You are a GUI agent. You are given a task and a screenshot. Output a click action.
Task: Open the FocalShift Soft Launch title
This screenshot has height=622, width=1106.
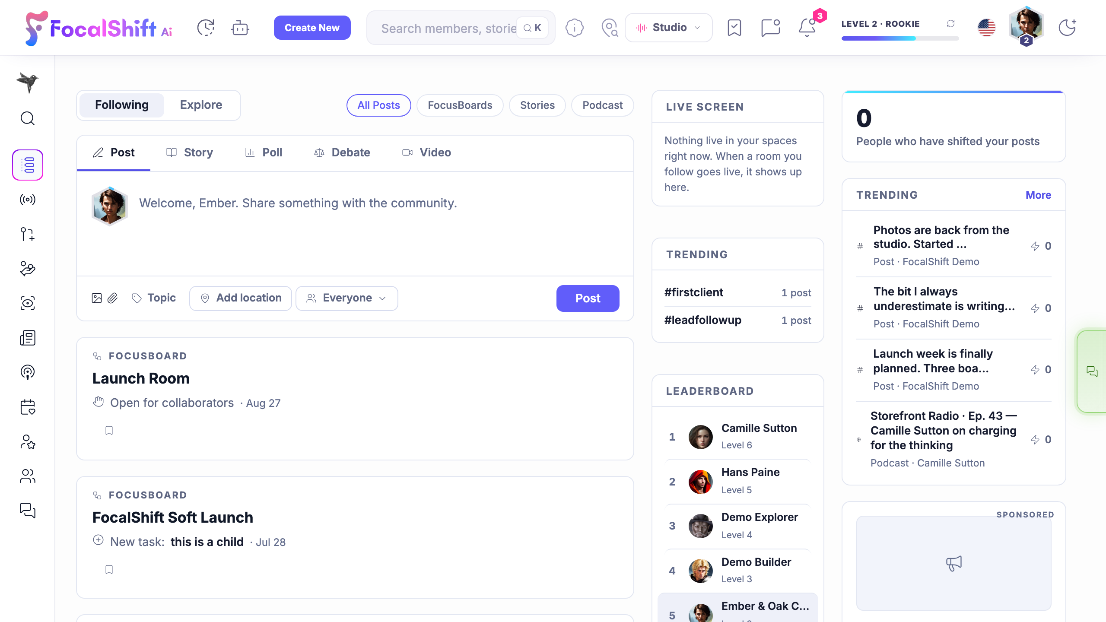click(173, 517)
